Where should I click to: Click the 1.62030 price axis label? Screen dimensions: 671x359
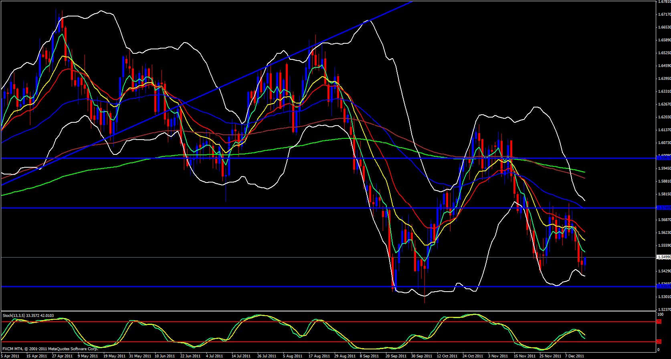point(664,117)
